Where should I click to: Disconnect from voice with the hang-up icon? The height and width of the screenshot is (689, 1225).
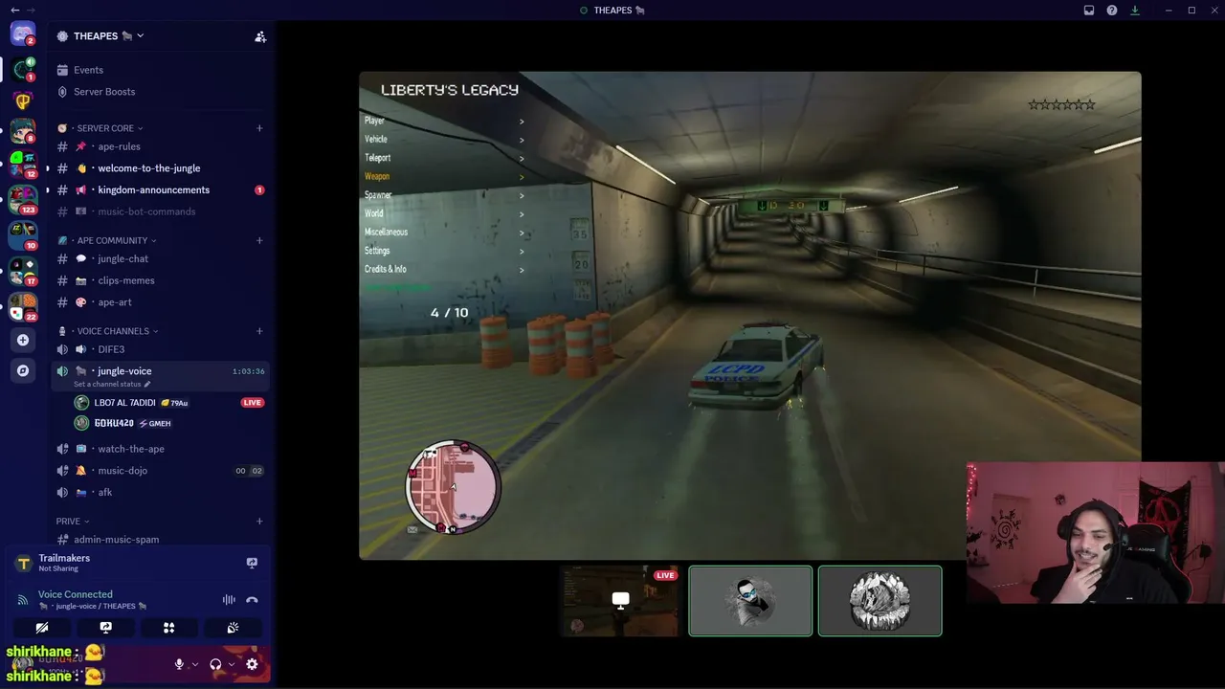tap(252, 600)
